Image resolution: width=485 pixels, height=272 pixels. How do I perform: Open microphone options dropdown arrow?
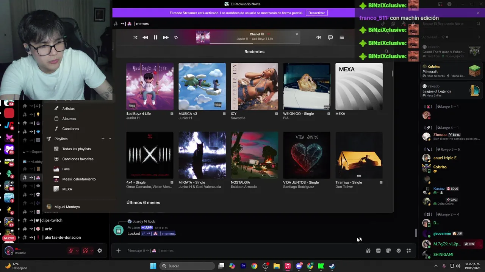77,250
